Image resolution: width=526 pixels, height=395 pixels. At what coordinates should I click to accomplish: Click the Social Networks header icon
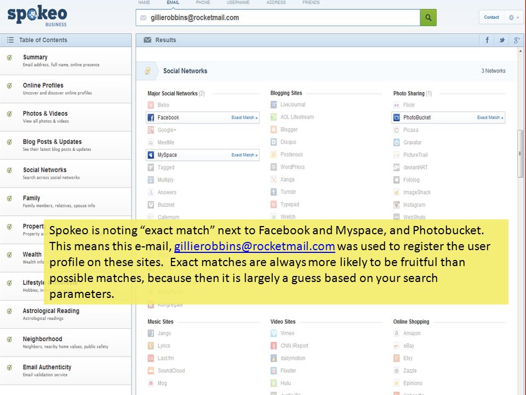[x=147, y=71]
